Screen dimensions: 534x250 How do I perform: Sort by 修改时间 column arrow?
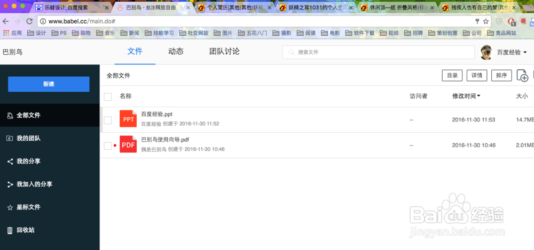click(479, 96)
